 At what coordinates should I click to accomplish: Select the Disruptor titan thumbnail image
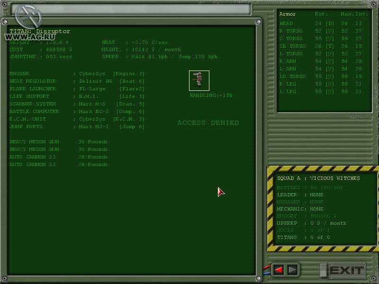point(199,80)
